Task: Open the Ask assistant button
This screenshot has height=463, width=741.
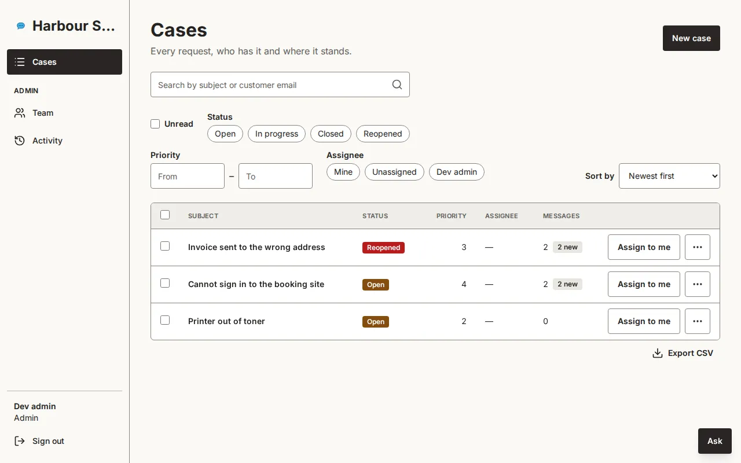Action: click(x=715, y=441)
